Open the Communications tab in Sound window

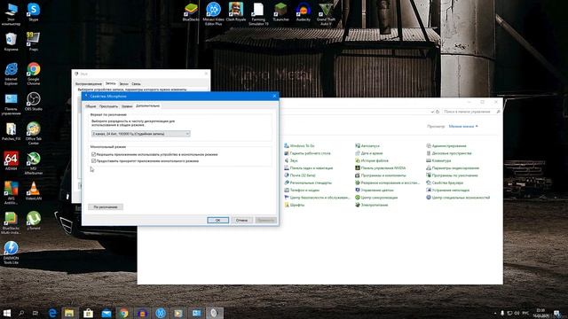pos(136,84)
